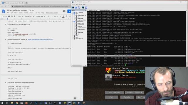Open the text color picker in Docs

[63, 16]
